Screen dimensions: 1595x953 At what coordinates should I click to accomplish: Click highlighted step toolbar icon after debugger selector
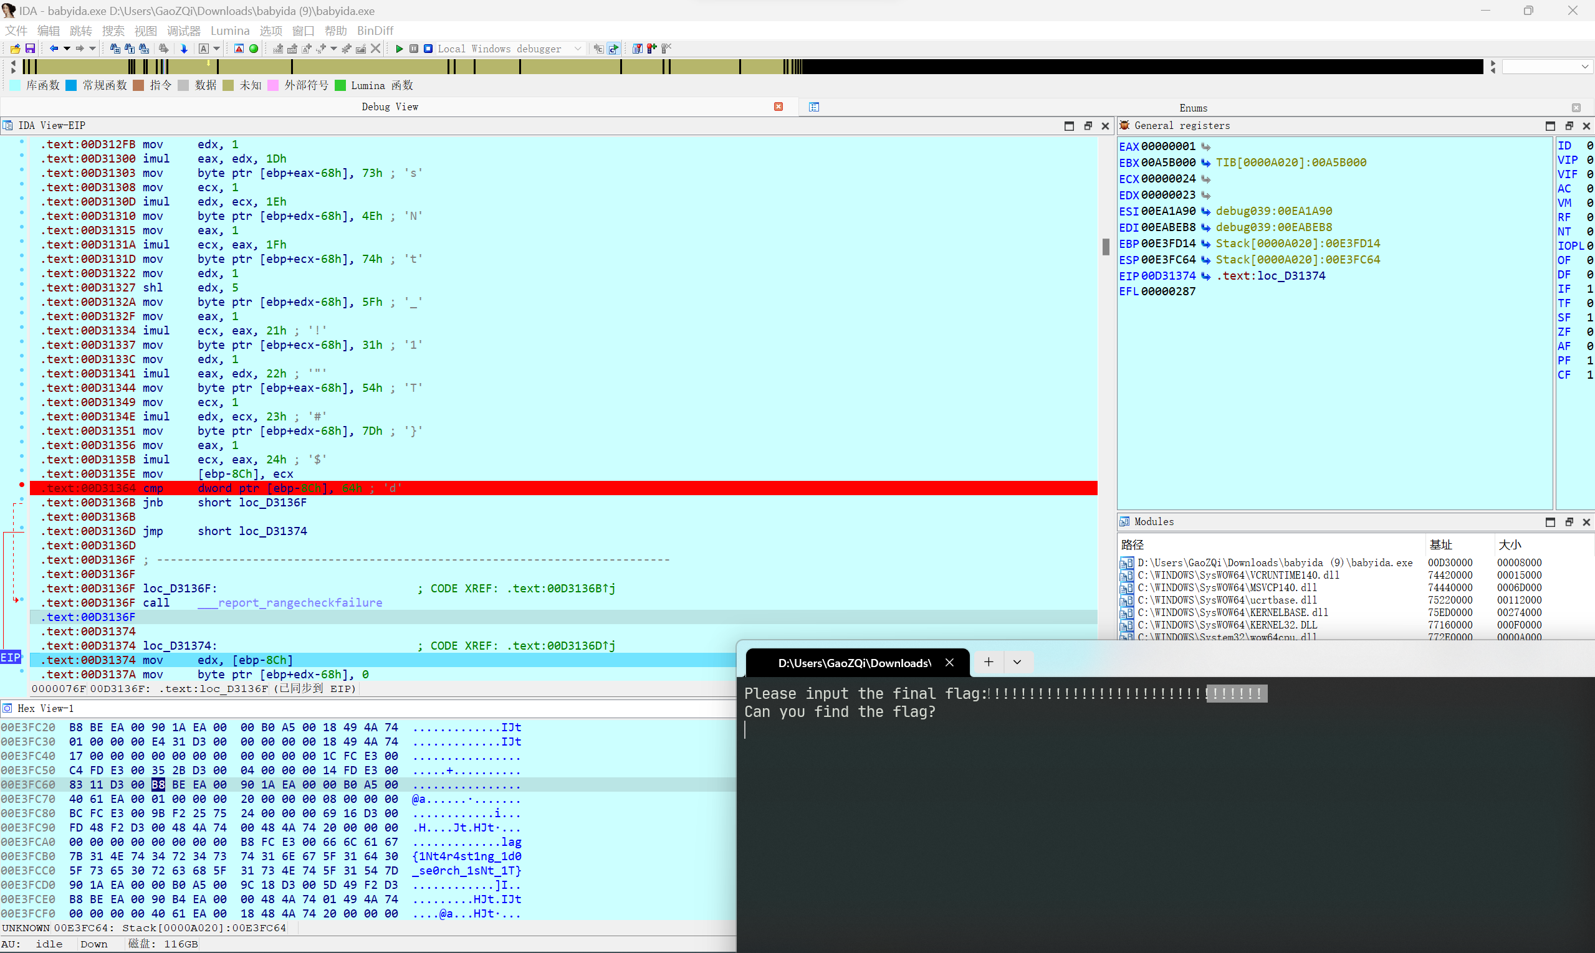[x=614, y=49]
